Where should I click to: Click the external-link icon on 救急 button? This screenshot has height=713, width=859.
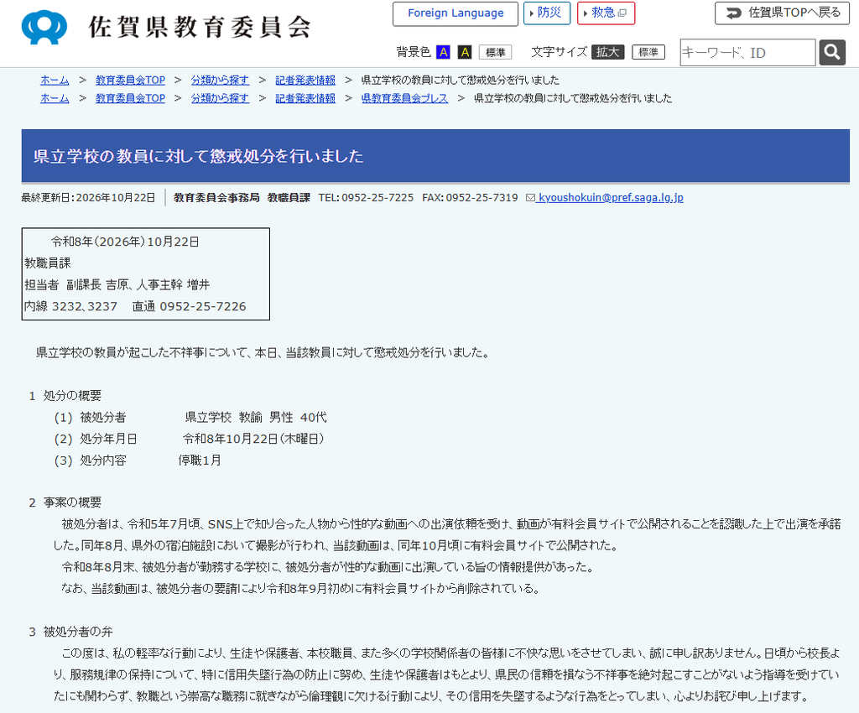(x=622, y=13)
